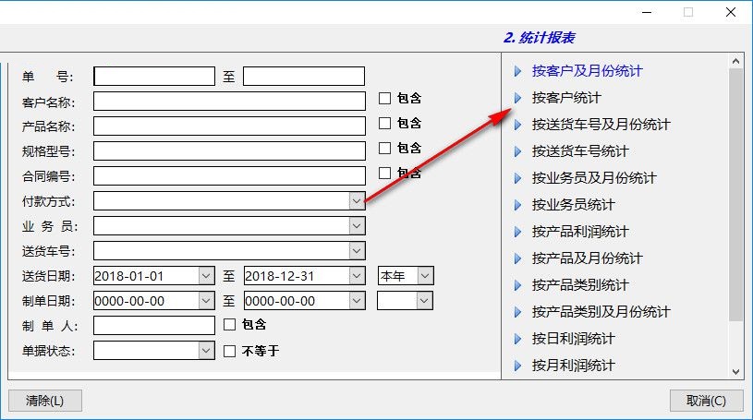Click triangle icon beside 按送货车号统计
This screenshot has width=753, height=420.
point(517,151)
